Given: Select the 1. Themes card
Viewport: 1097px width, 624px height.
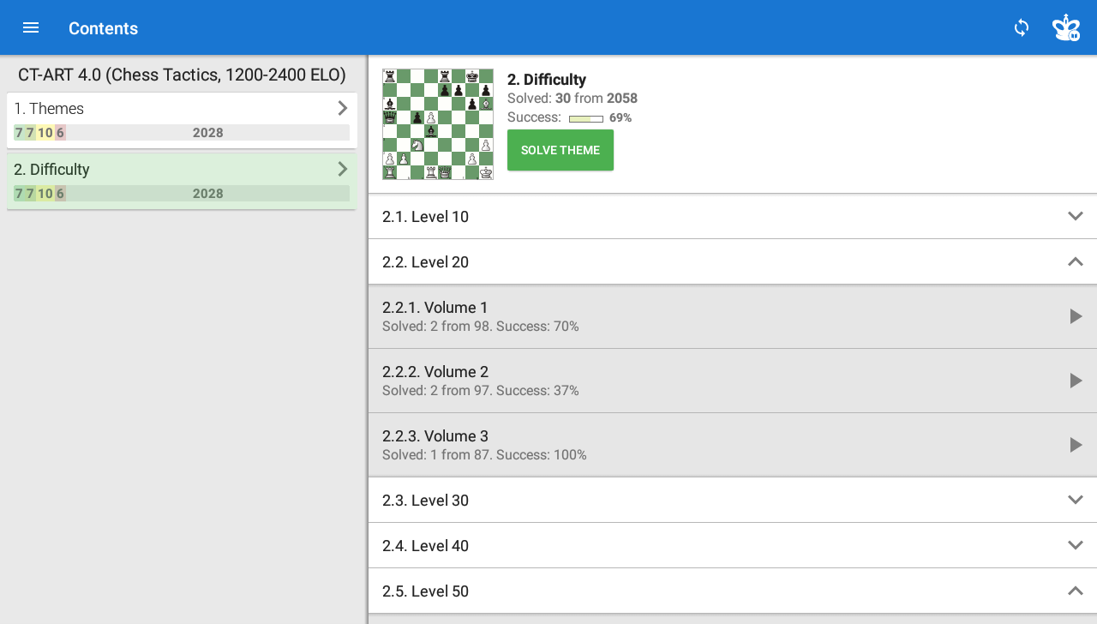Looking at the screenshot, I should pos(182,120).
